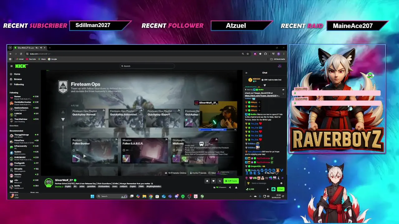399x224 pixels.
Task: Go to Home in Kick sidebar
Action: [x=15, y=74]
